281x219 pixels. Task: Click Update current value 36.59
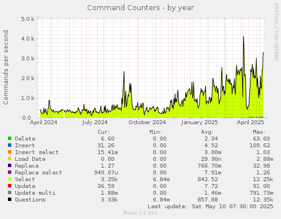point(106,186)
